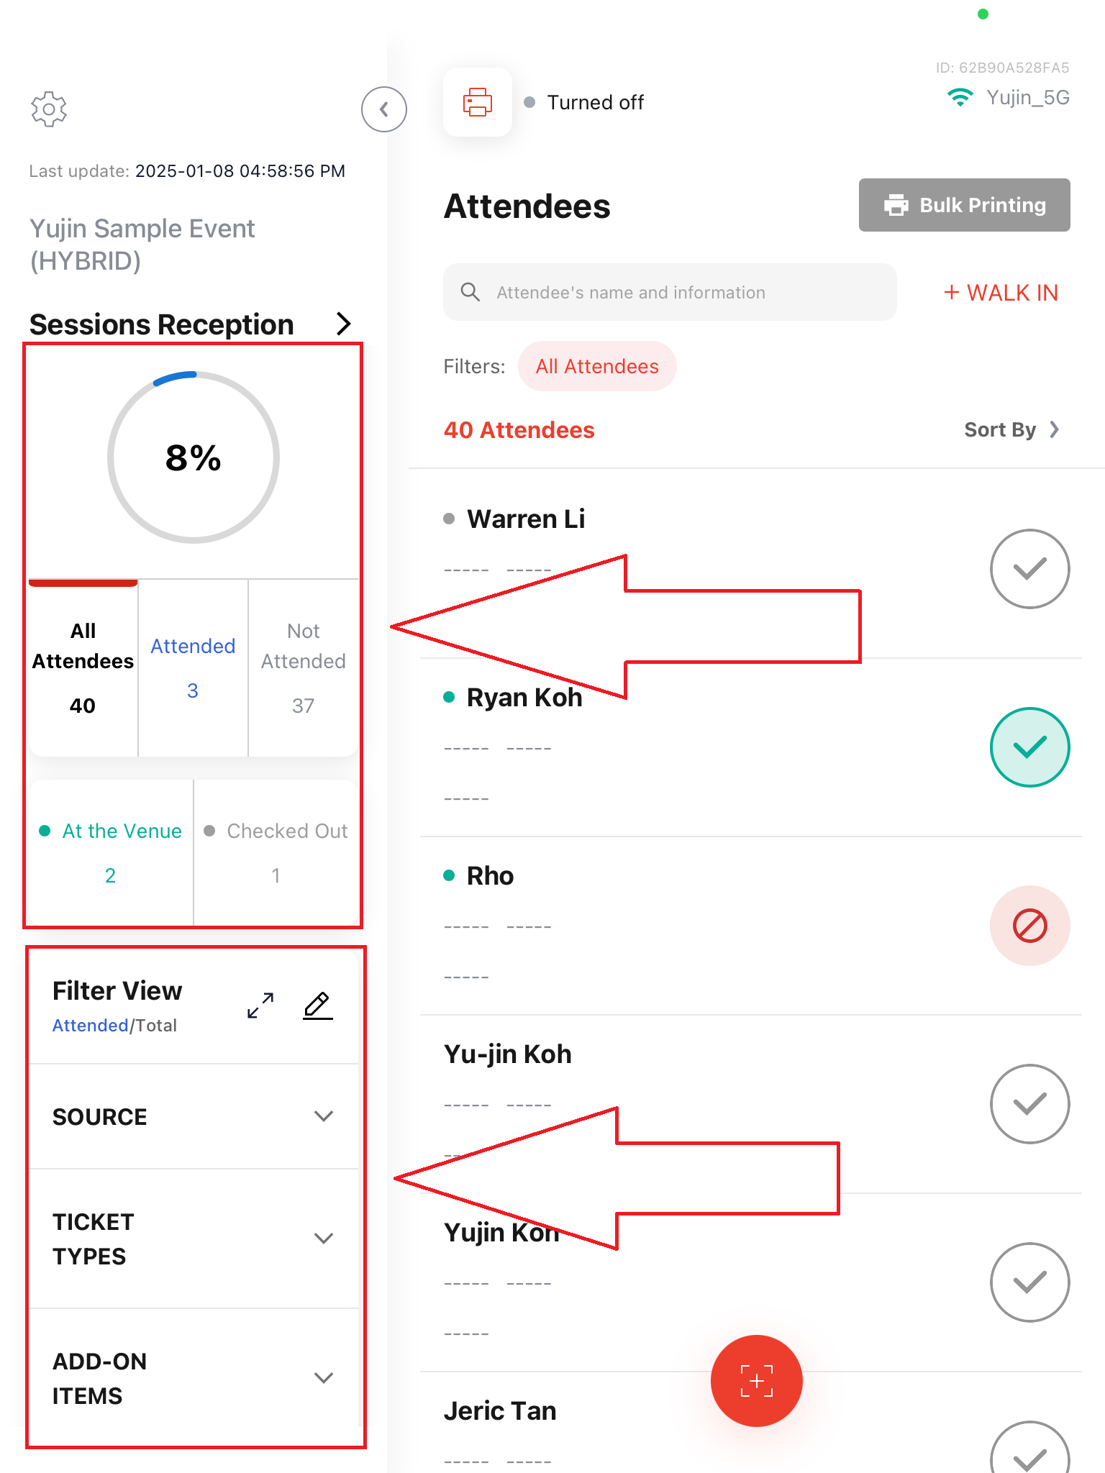Add a walk-in via + WALK IN
This screenshot has height=1473, width=1105.
(x=1001, y=293)
